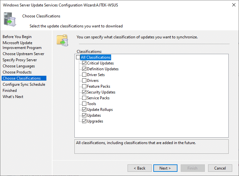239x176 pixels.
Task: Select the Driver Sets label
Action: 96,74
